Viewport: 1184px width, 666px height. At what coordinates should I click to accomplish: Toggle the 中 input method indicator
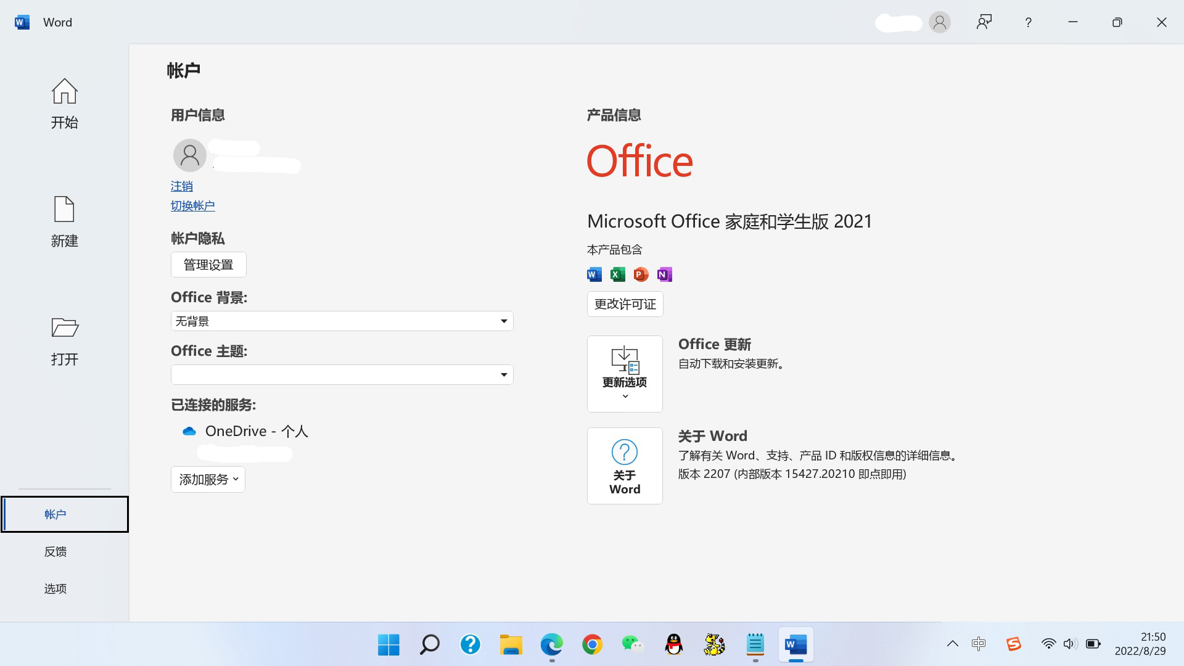[x=979, y=644]
